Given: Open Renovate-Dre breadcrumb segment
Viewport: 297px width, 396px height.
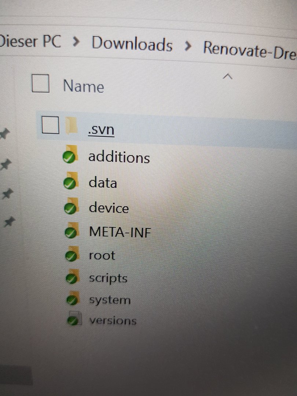Looking at the screenshot, I should point(250,51).
